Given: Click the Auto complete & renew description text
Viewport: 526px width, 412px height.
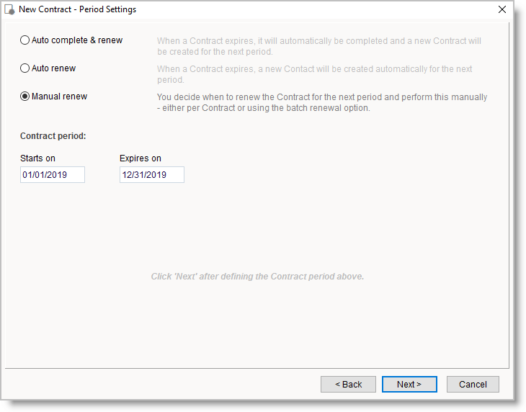Looking at the screenshot, I should 318,46.
